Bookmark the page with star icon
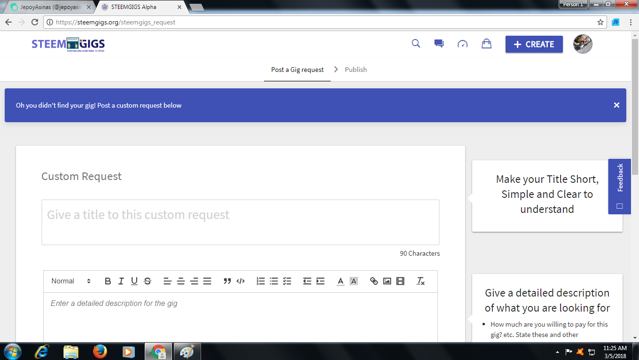This screenshot has height=360, width=639. [600, 22]
